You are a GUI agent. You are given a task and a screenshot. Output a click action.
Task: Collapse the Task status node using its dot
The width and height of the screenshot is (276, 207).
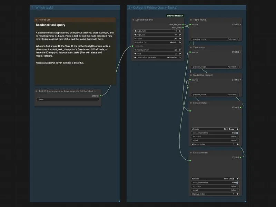coord(191,48)
